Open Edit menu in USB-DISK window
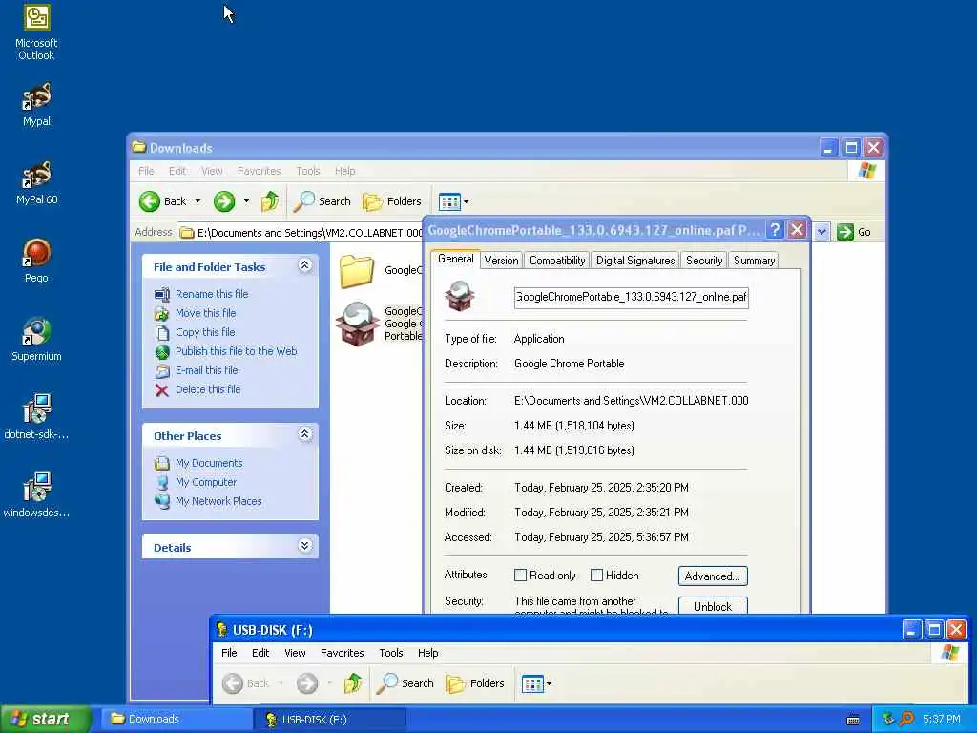977x733 pixels. point(260,653)
